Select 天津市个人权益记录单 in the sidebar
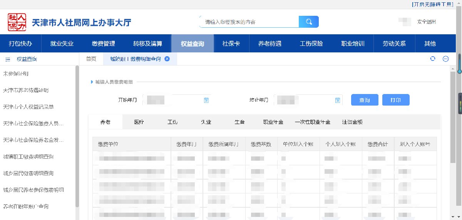 click(28, 107)
